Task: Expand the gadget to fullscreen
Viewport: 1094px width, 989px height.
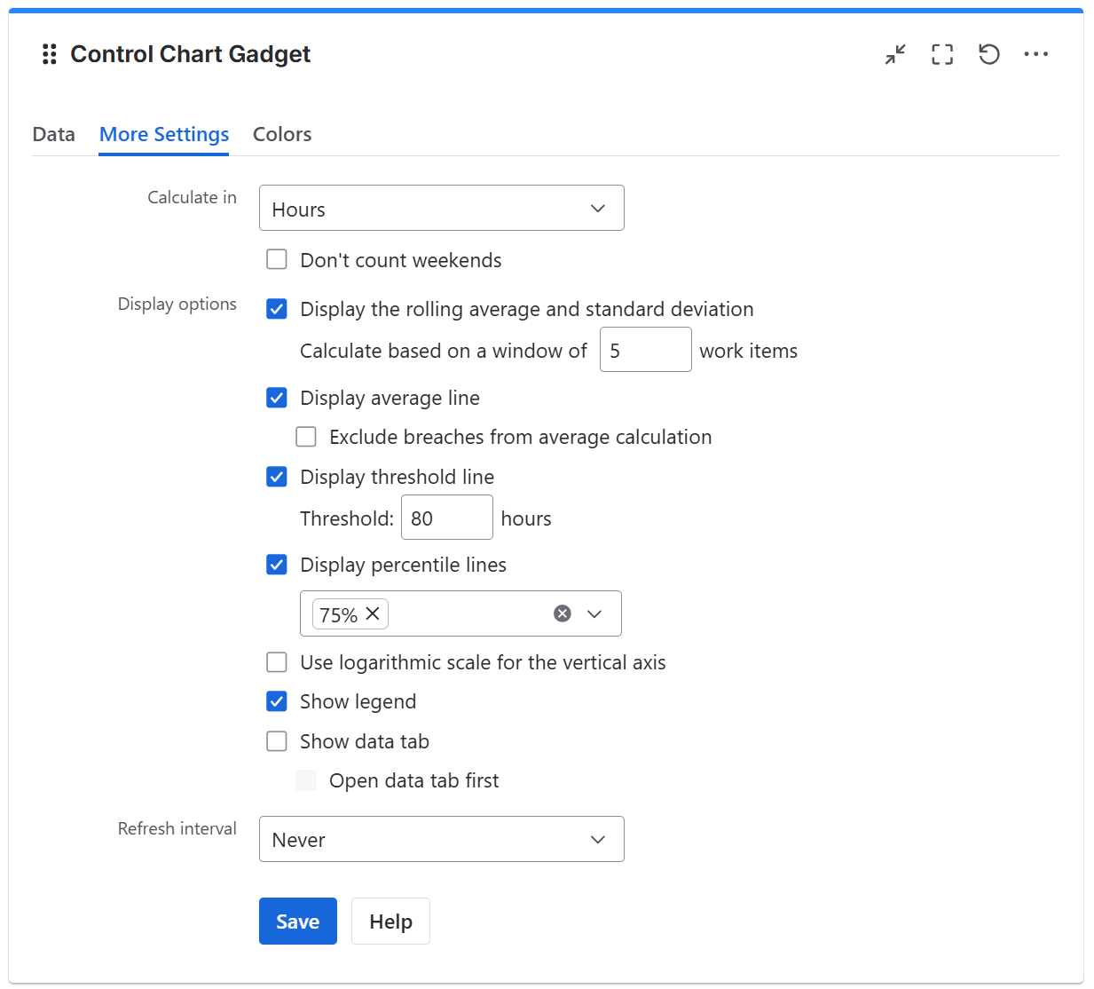Action: point(942,54)
